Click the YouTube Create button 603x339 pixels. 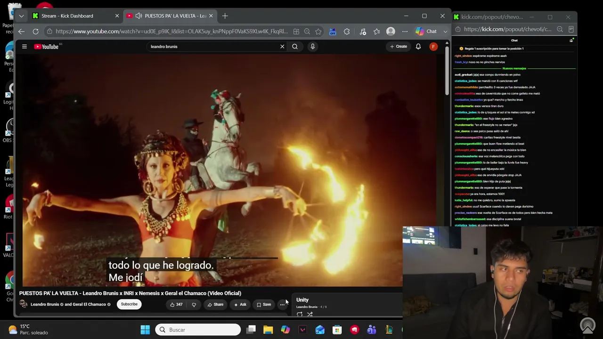tap(399, 47)
